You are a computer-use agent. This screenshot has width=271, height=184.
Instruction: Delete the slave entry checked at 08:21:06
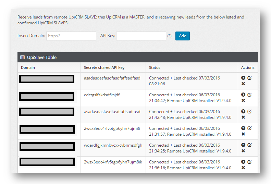243,84
